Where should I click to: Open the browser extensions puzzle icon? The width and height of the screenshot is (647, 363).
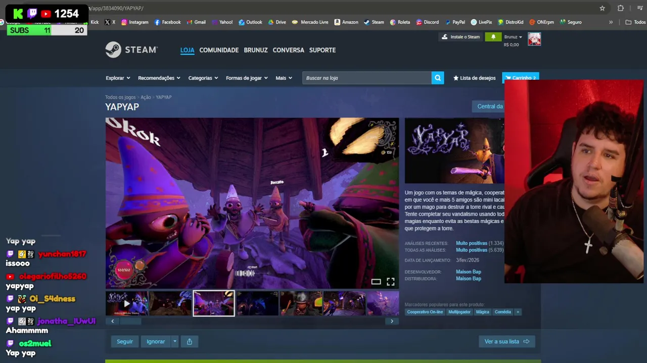point(620,8)
